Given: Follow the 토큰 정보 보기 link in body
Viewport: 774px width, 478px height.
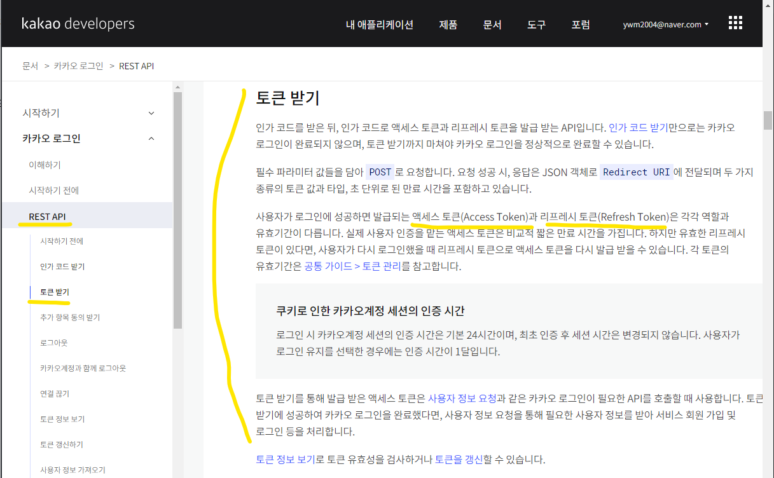Looking at the screenshot, I should (x=286, y=459).
